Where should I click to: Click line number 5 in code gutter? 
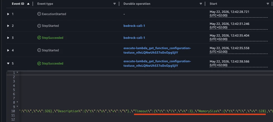14,90
